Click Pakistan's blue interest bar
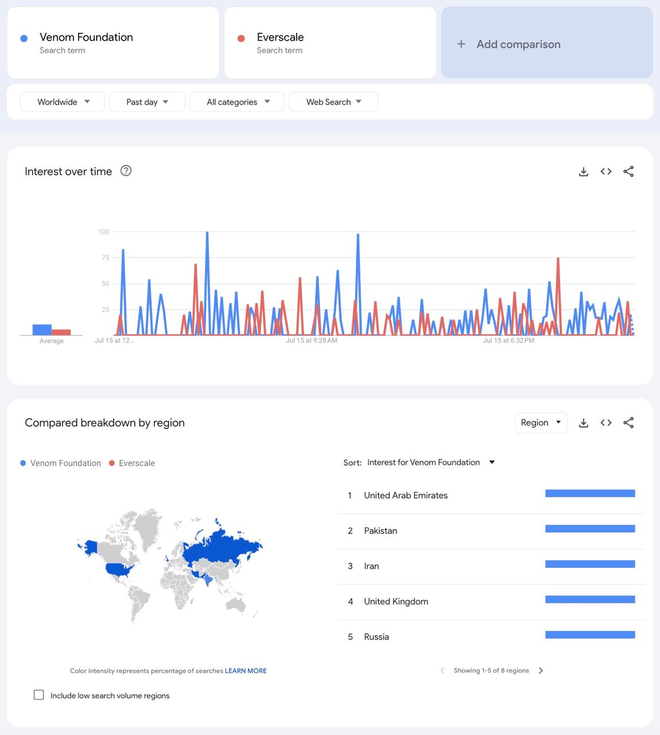This screenshot has width=660, height=735. 590,529
